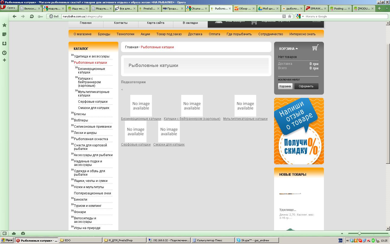Click the page vertical scrollbar down arrow
This screenshot has width=390, height=244.
click(388, 228)
